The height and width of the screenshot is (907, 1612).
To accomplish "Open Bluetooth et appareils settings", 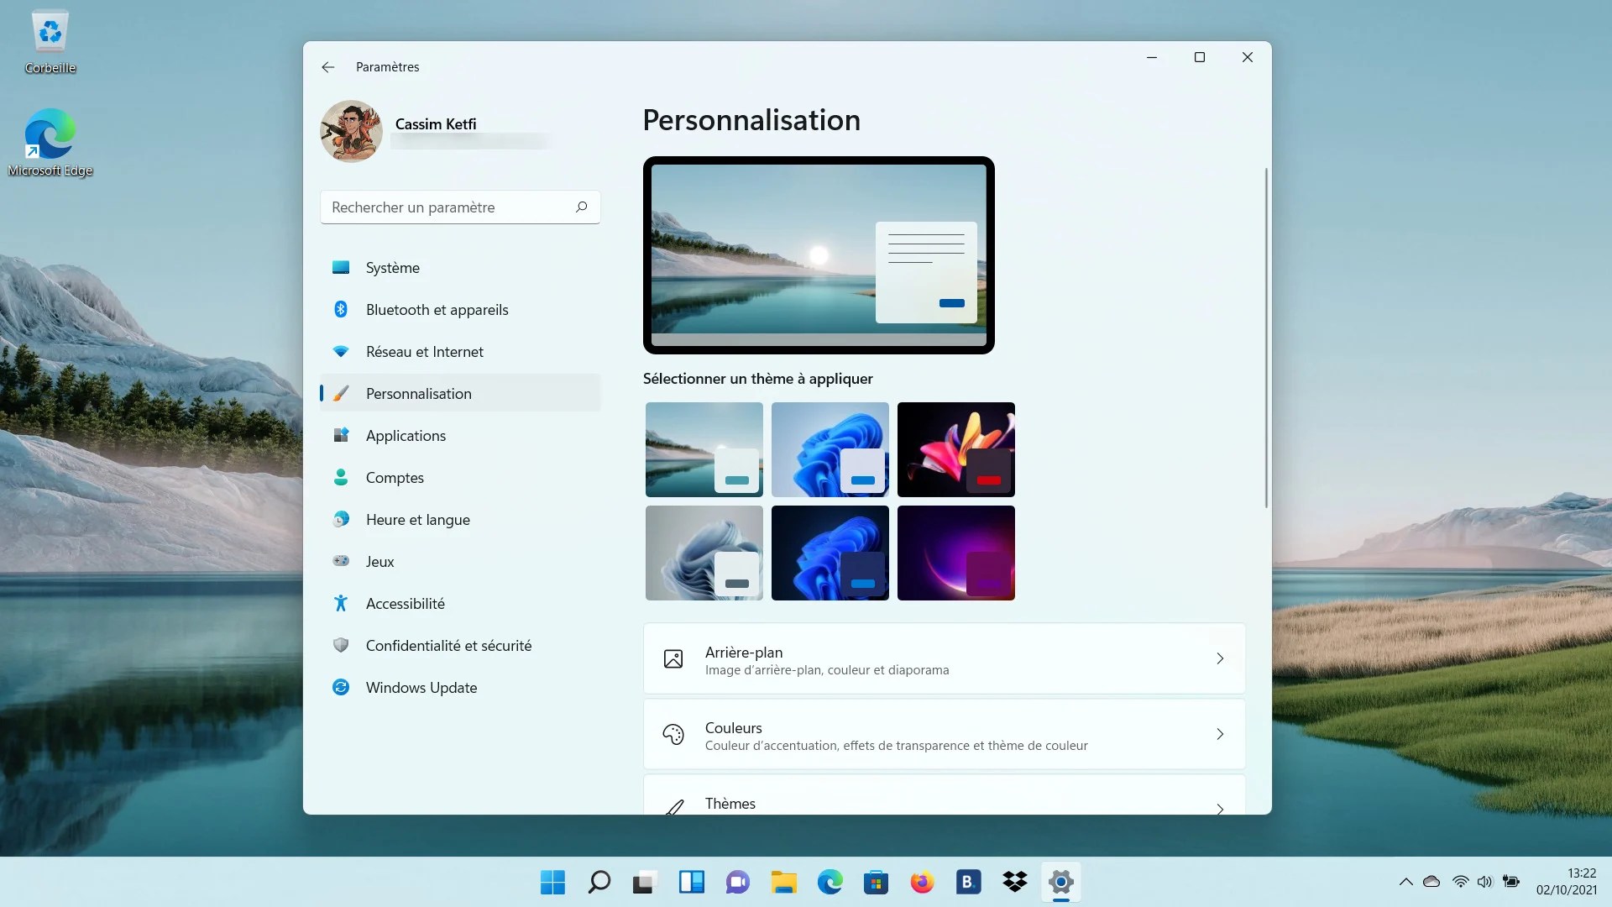I will tap(460, 310).
